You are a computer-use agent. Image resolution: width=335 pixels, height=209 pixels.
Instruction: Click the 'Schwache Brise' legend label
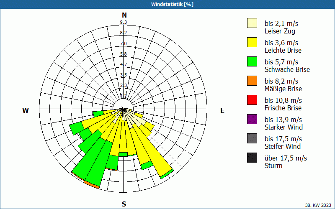tap(287, 69)
